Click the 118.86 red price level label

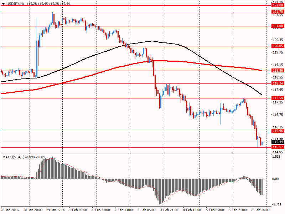(278, 71)
